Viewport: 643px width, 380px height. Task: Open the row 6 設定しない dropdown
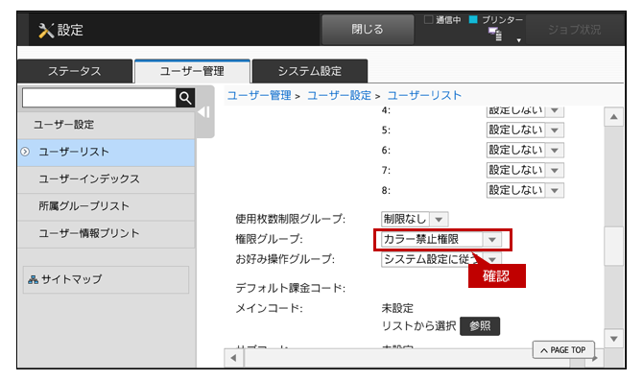pyautogui.click(x=525, y=150)
